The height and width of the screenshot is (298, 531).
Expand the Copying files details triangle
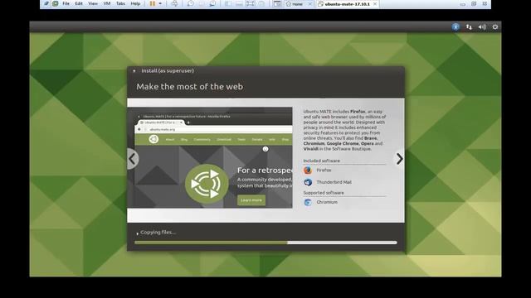pos(137,233)
